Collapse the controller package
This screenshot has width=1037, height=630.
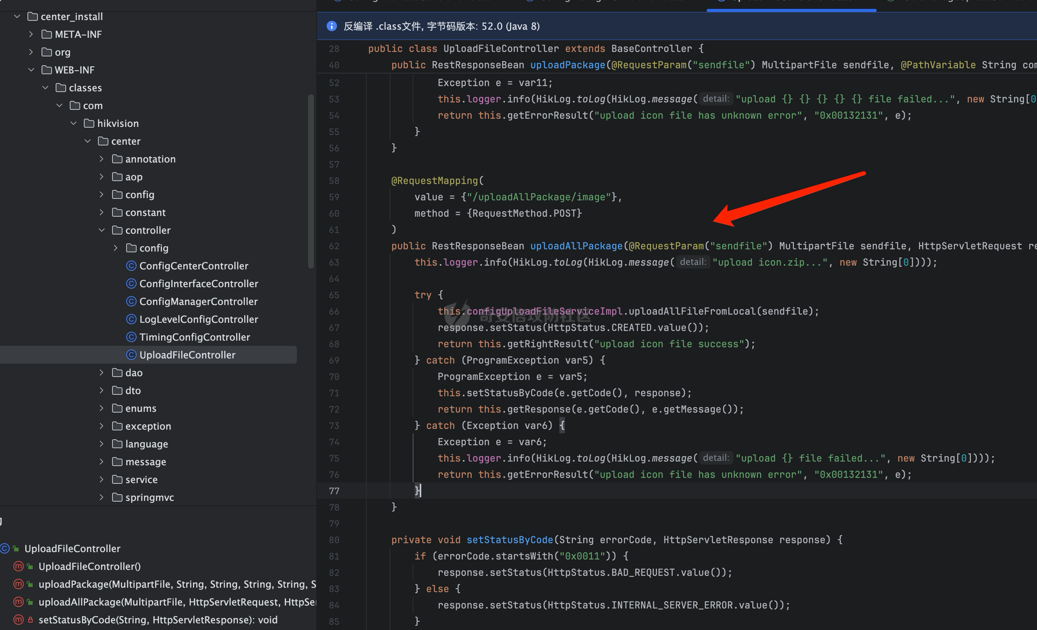[101, 230]
